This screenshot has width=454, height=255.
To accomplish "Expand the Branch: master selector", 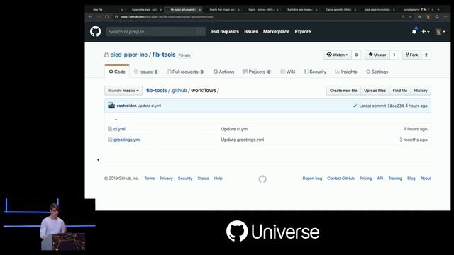I will pos(123,91).
